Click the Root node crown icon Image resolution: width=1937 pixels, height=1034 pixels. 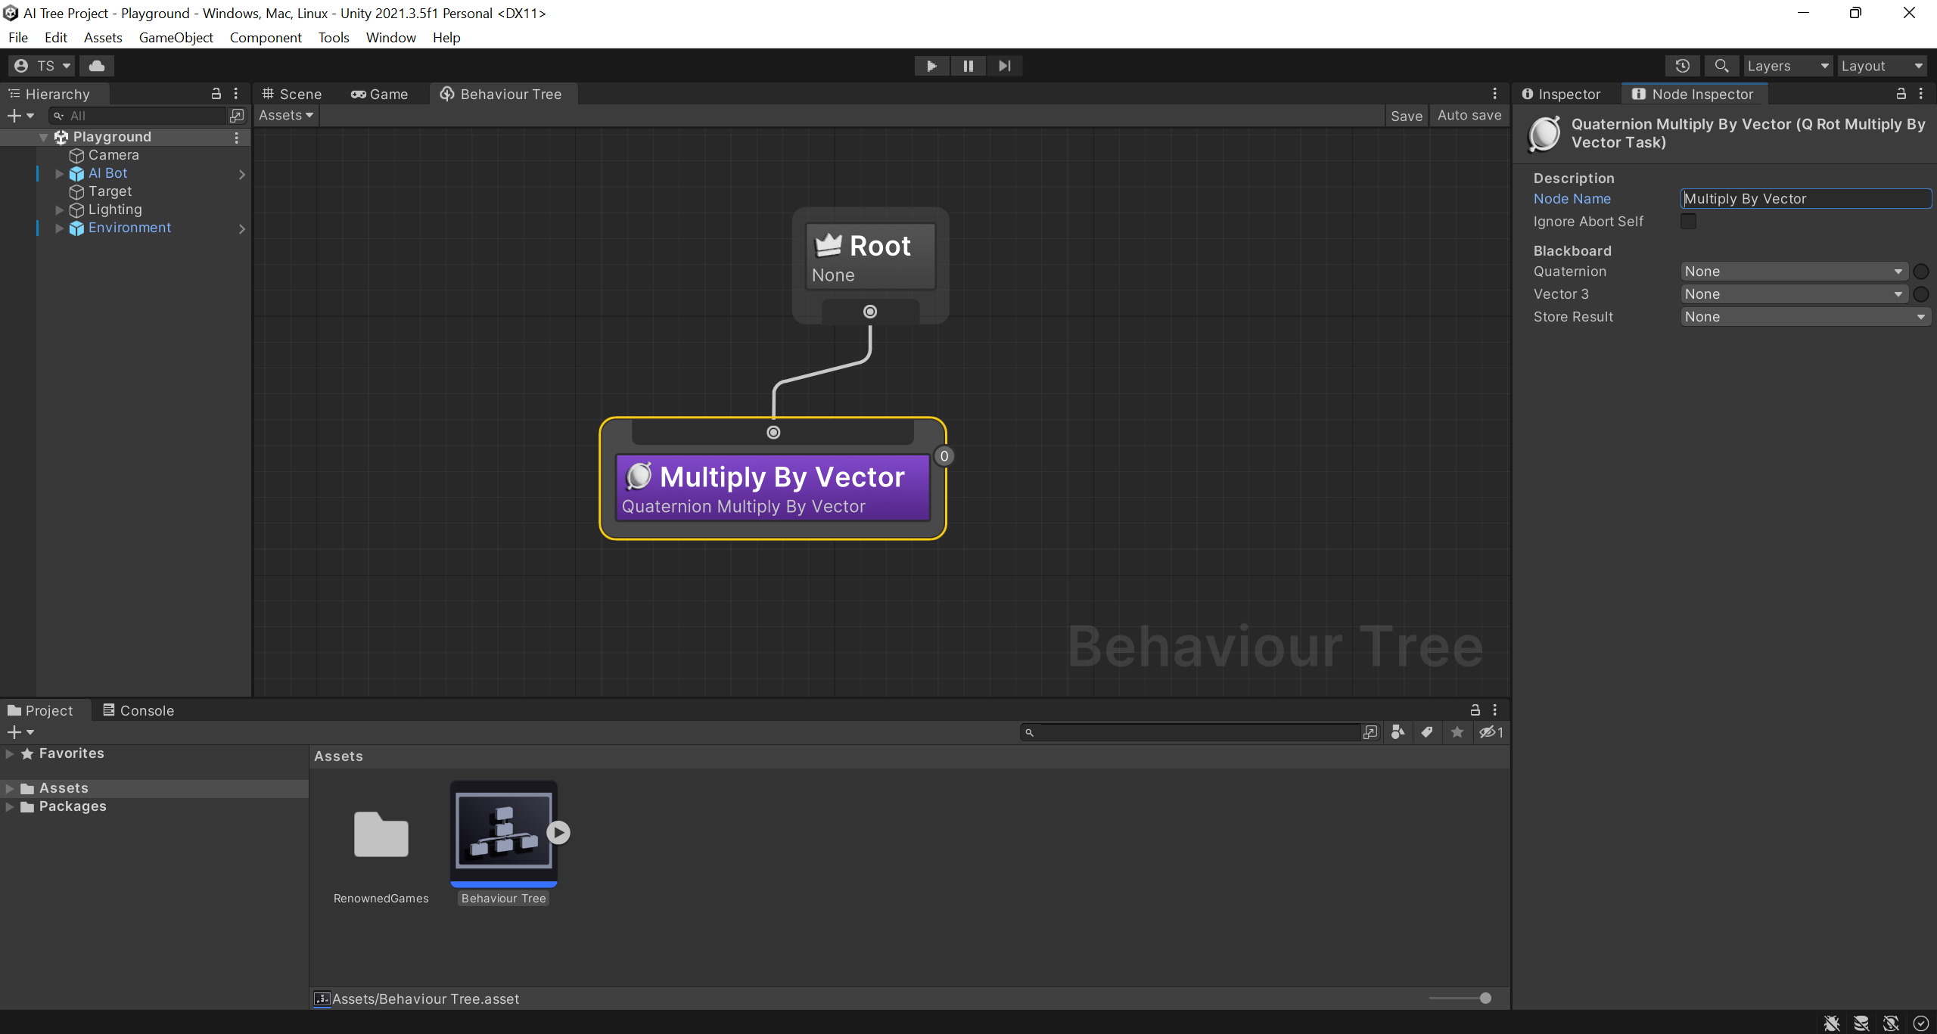pyautogui.click(x=828, y=245)
